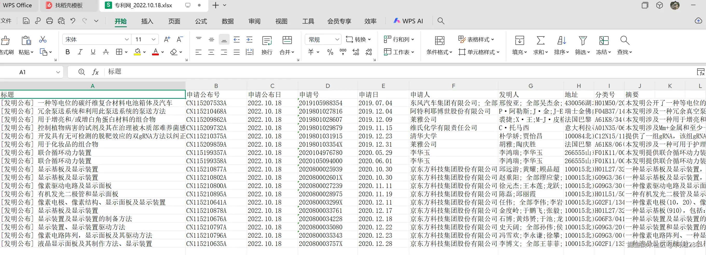Toggle align text left

[198, 52]
